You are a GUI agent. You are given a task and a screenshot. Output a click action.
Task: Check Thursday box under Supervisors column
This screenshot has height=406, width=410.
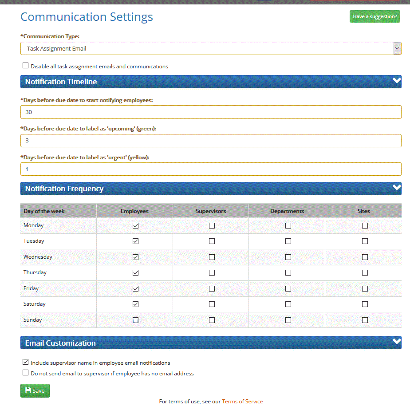[212, 272]
